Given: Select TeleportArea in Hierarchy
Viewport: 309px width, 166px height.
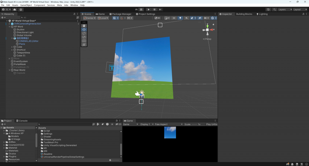Looking at the screenshot, I should 23,53.
